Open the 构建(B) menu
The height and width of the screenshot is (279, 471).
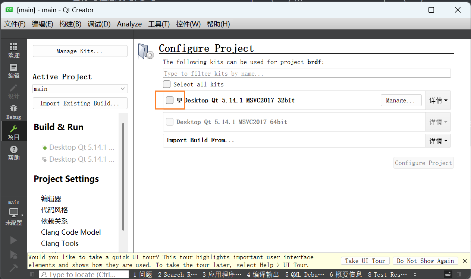point(70,24)
